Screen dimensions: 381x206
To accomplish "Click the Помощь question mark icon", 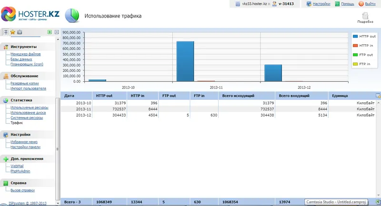I will click(x=337, y=4).
